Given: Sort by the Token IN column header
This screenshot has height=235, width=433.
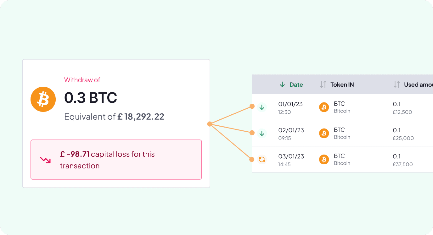Looking at the screenshot, I should click(342, 85).
